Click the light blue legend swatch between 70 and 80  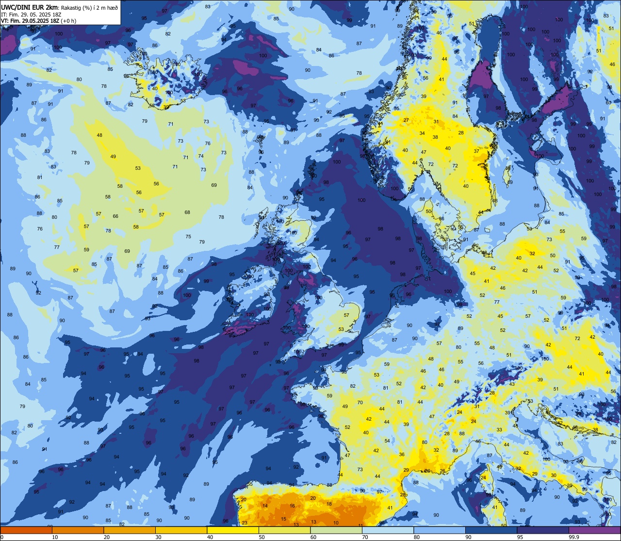point(388,530)
